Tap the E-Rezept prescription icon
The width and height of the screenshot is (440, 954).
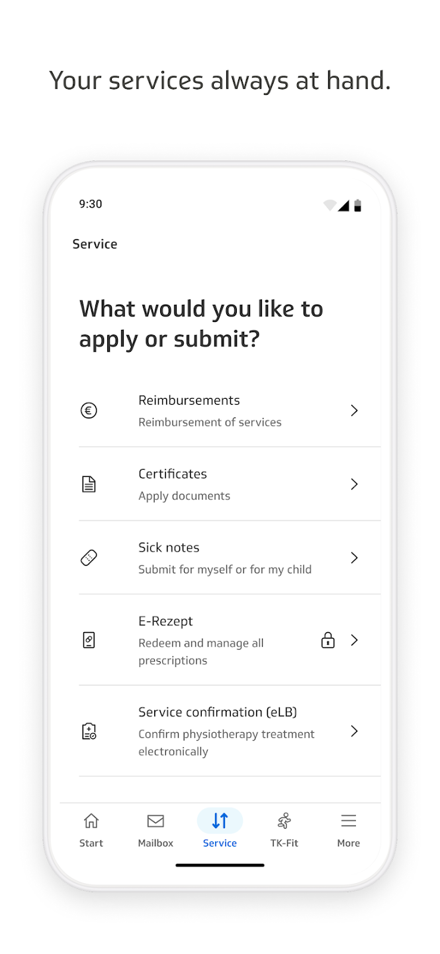click(x=89, y=640)
